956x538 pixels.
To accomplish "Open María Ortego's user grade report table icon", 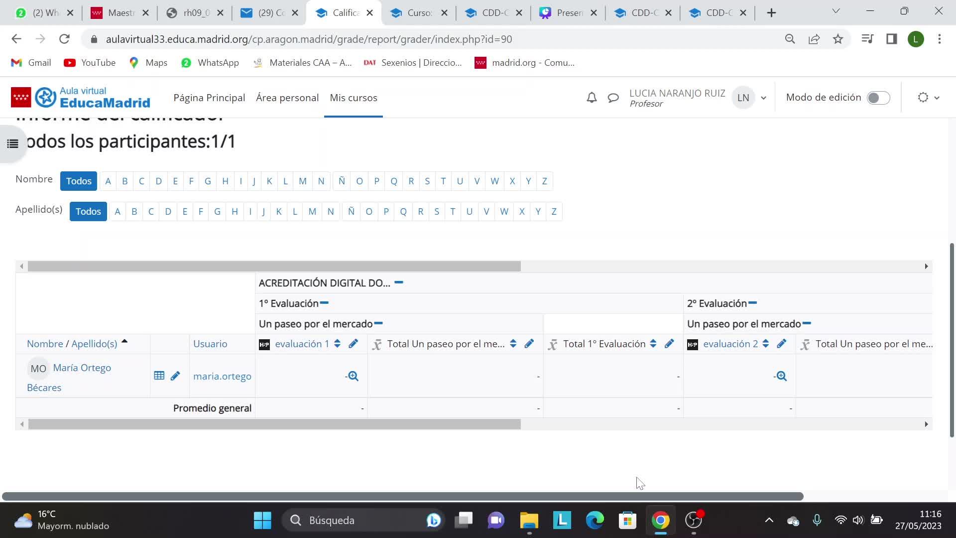I will (159, 376).
